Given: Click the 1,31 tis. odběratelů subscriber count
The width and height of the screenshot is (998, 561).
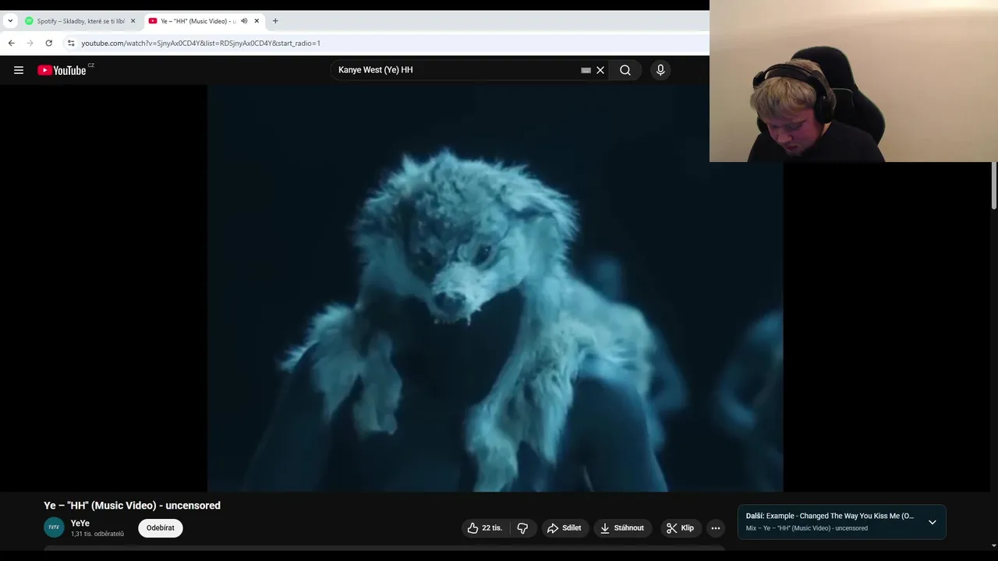Looking at the screenshot, I should [97, 534].
